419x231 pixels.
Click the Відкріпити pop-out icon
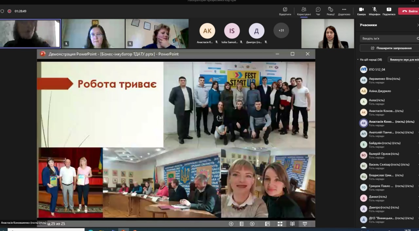click(x=285, y=11)
